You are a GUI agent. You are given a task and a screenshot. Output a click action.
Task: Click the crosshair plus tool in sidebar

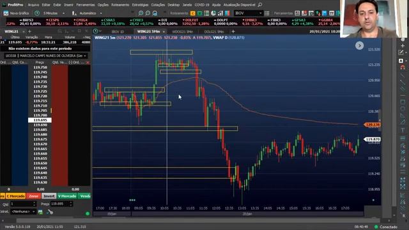[403, 45]
